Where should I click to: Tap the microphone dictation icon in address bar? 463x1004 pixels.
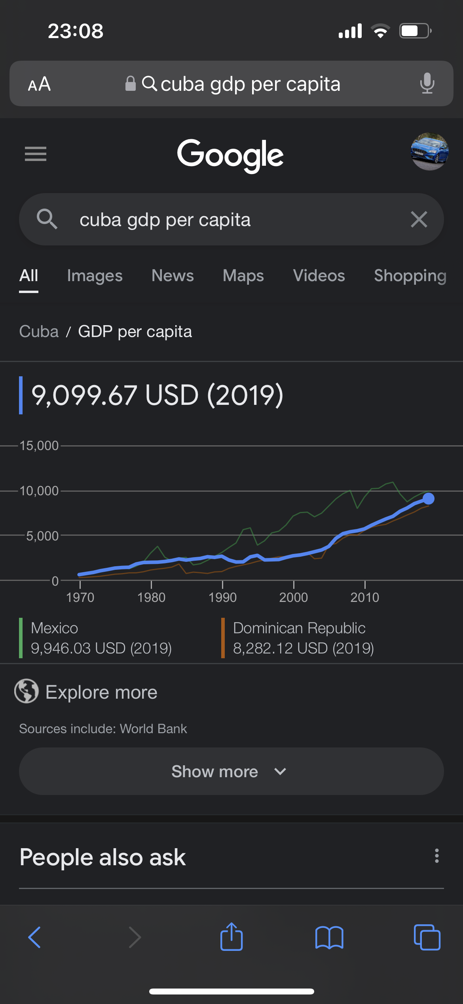[427, 84]
